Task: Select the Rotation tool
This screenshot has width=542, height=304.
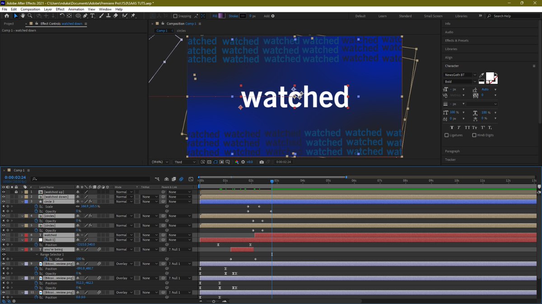Action: coord(62,16)
